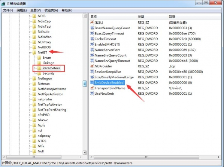Viewport: 224px width, 167px height.
Task: Click TransportBindName string icon
Action: 92,88
